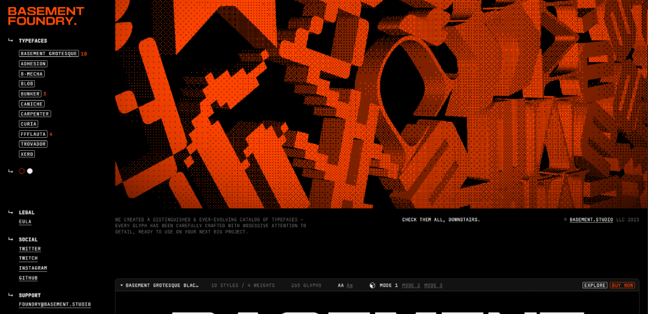
Task: Open the EULA legal link
Action: pos(25,222)
